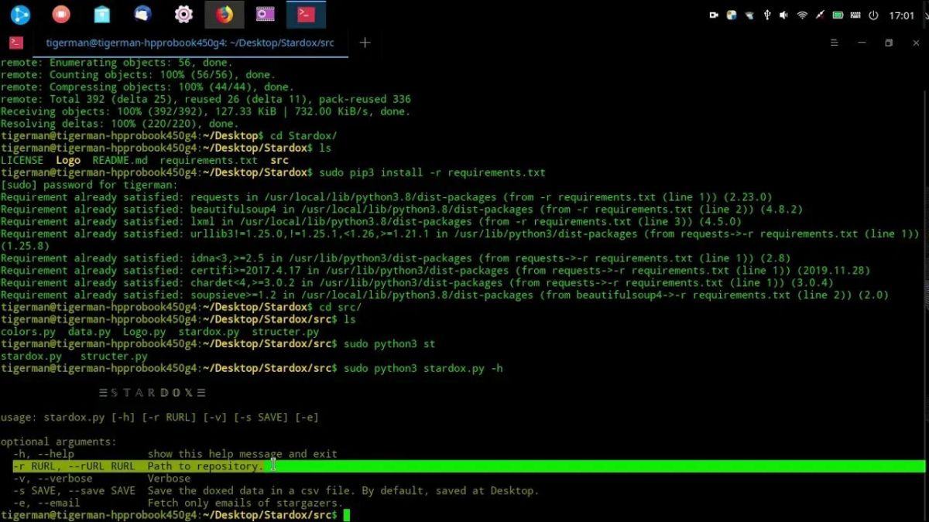
Task: Click the terminal icon beside the tab title
Action: (16, 43)
